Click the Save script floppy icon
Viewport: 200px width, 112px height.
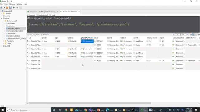point(10,7)
